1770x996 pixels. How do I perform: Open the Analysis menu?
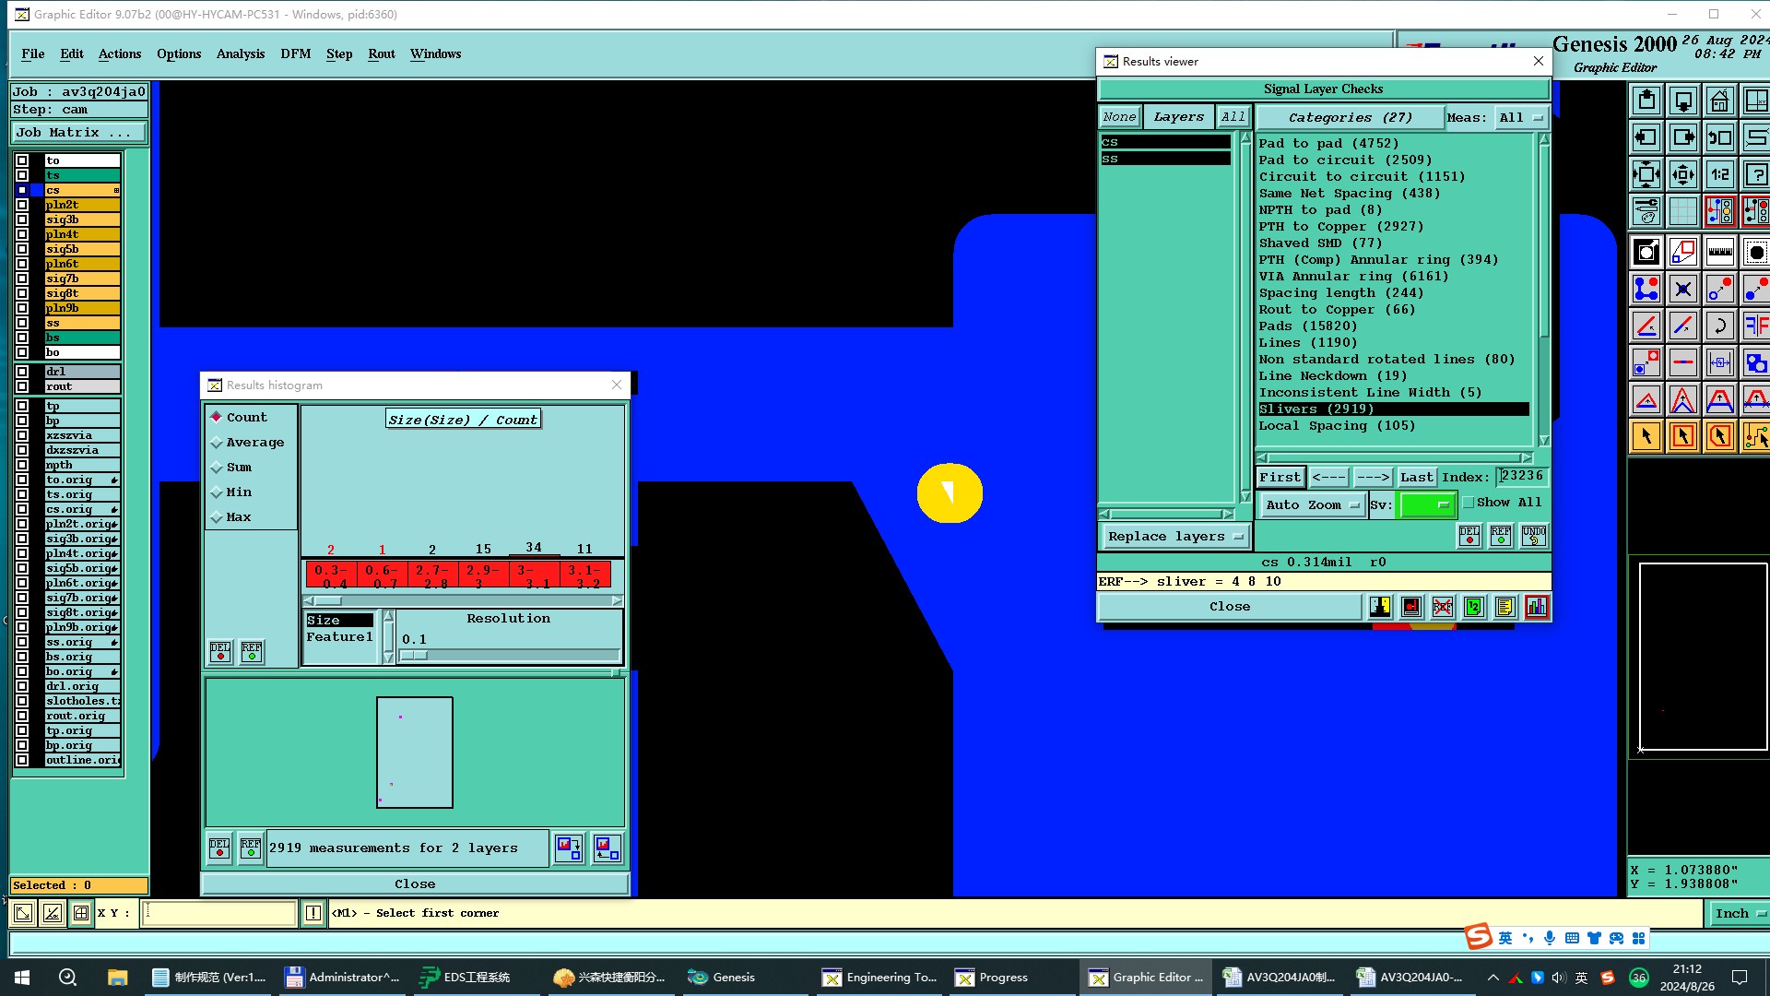(240, 53)
